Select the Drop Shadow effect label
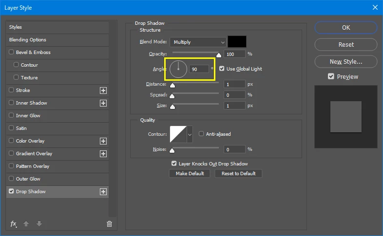The width and height of the screenshot is (383, 236). [31, 191]
